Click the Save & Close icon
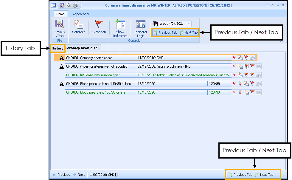Viewport: 292px width, 180px height. click(60, 27)
